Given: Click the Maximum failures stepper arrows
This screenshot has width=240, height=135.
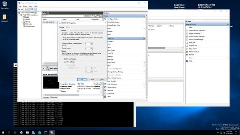Looking at the screenshot, I should [91, 43].
